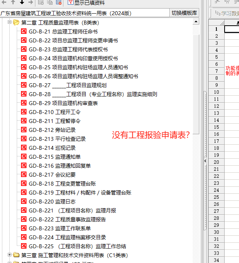Click the template library title field

(x=85, y=13)
